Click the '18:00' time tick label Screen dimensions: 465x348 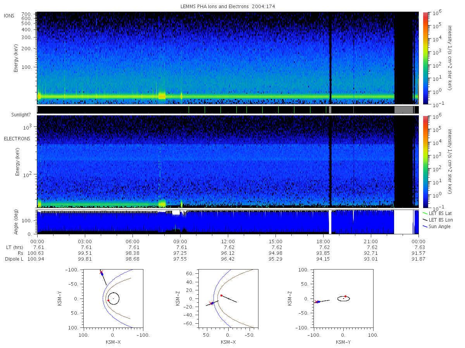(324, 241)
